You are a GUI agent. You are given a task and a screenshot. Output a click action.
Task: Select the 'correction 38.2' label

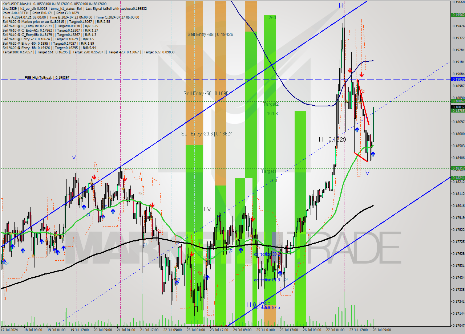(x=267, y=254)
